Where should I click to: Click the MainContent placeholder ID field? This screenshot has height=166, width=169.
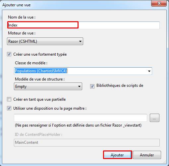[x=87, y=142]
